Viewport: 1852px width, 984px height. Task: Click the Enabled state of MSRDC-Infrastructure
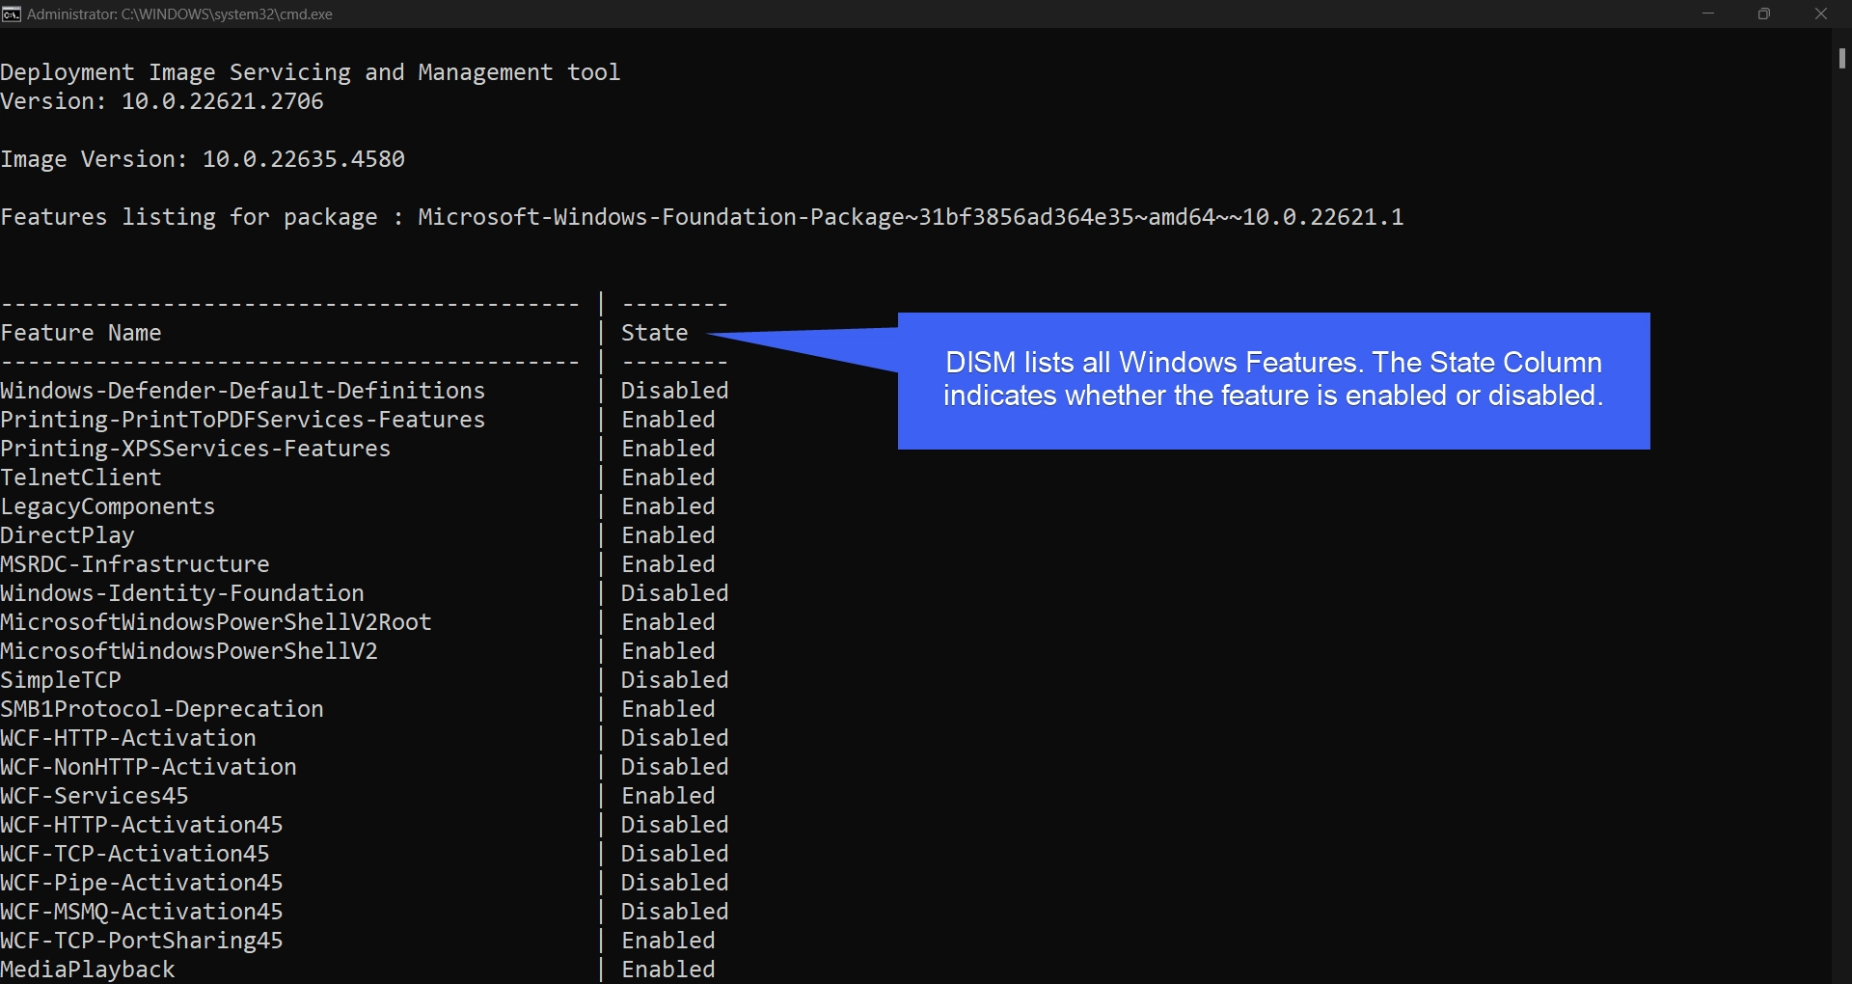(x=668, y=564)
